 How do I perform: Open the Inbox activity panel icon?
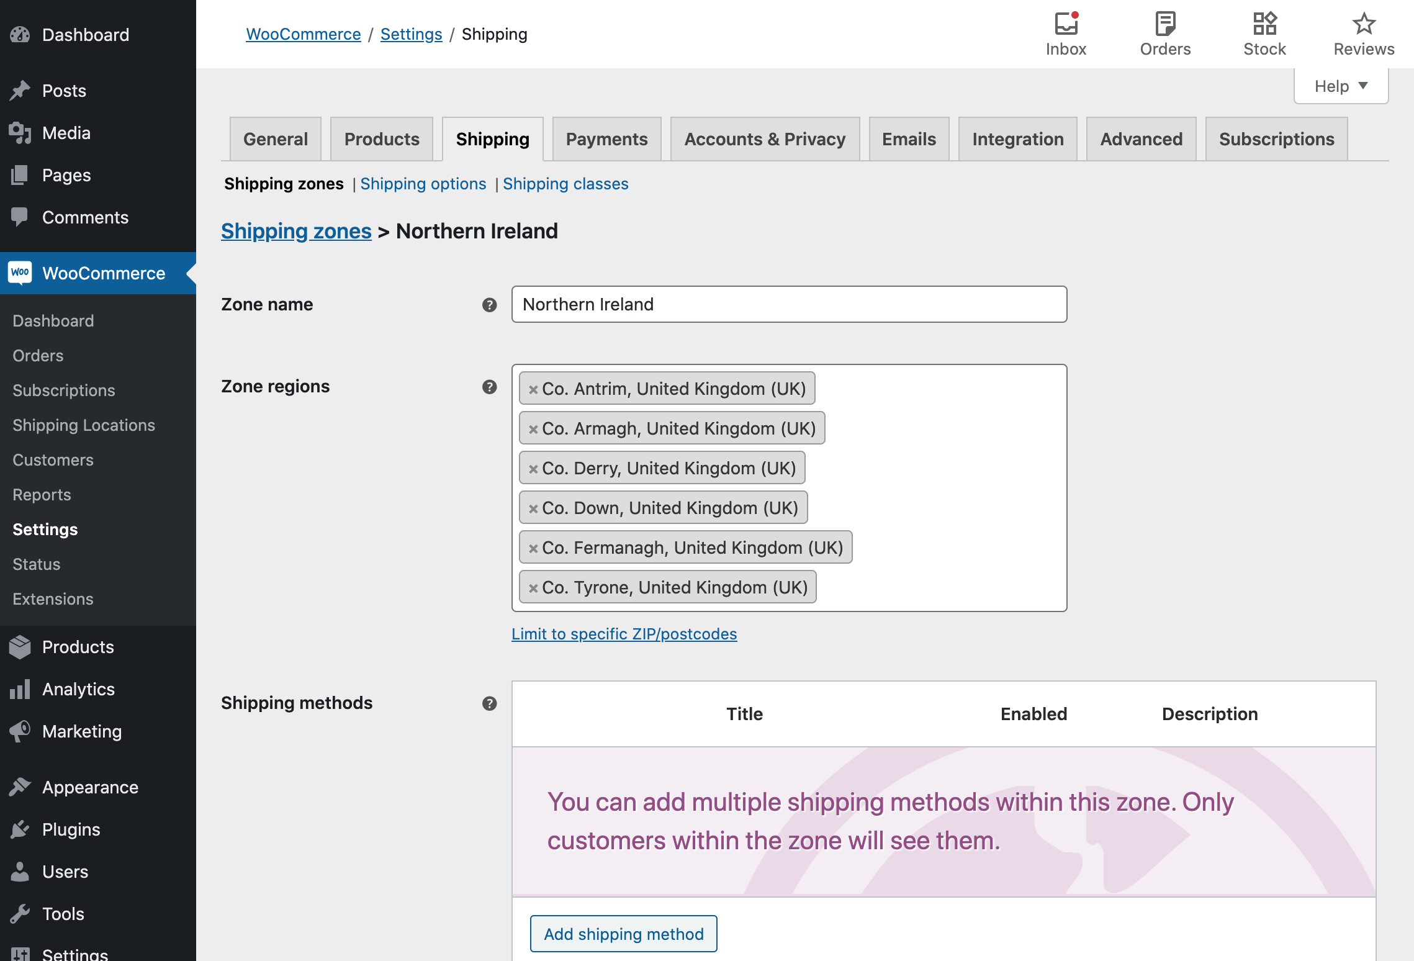tap(1066, 25)
